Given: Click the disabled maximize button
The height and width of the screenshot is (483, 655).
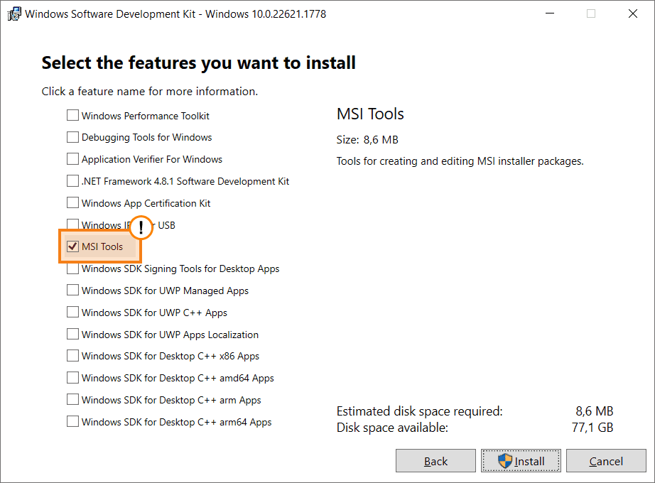Looking at the screenshot, I should coord(591,13).
